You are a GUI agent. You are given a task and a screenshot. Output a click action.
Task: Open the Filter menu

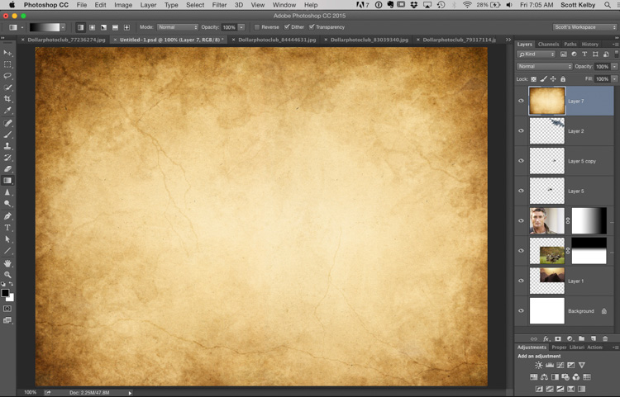point(219,5)
